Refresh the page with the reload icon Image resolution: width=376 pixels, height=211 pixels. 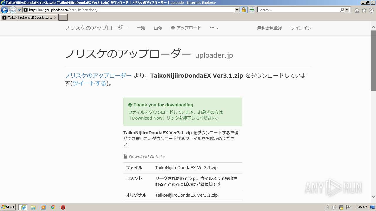(252, 10)
